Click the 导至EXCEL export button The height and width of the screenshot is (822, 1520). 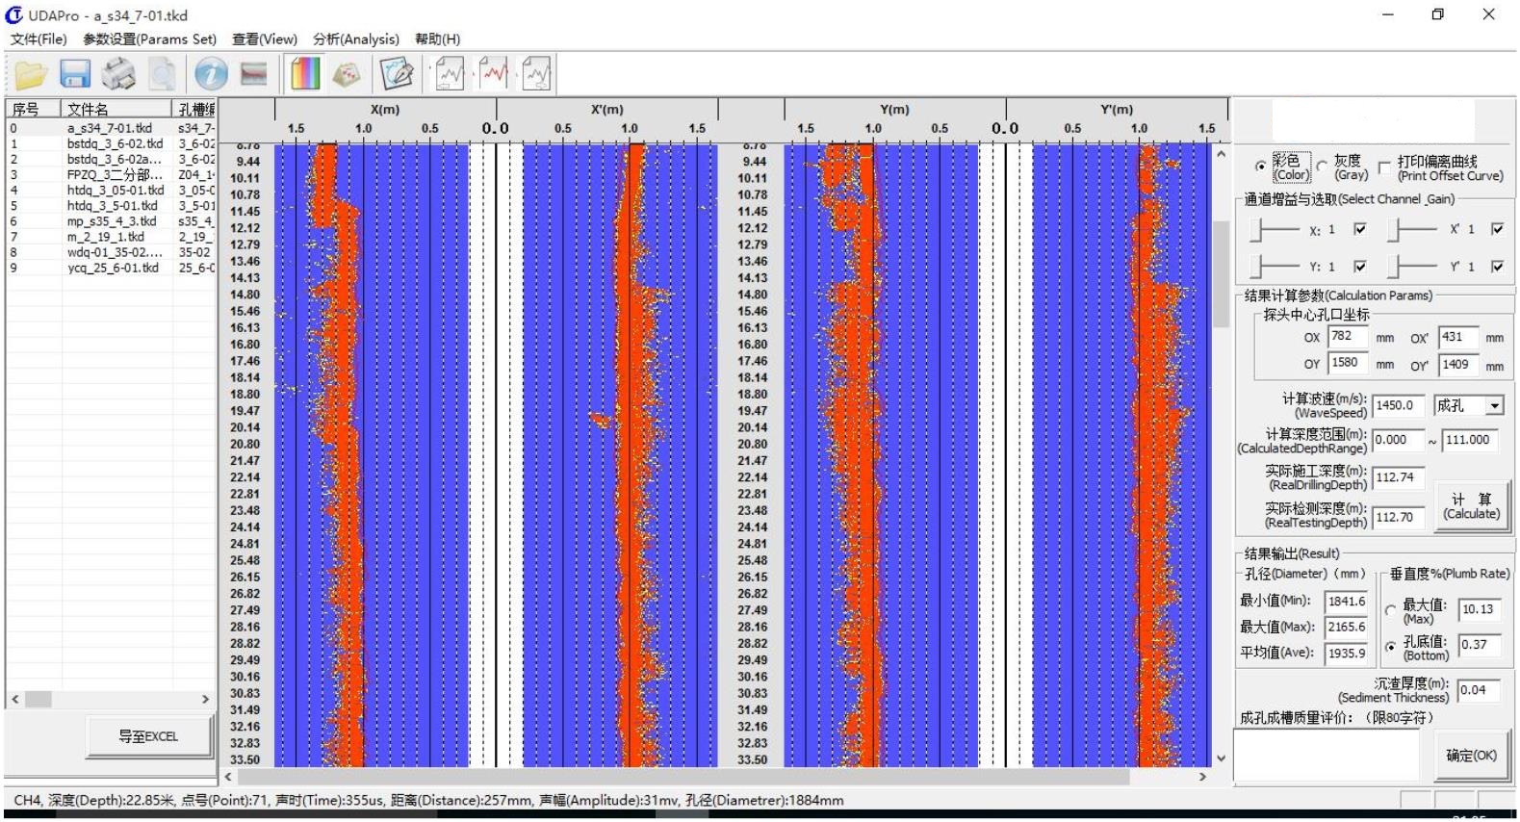148,737
